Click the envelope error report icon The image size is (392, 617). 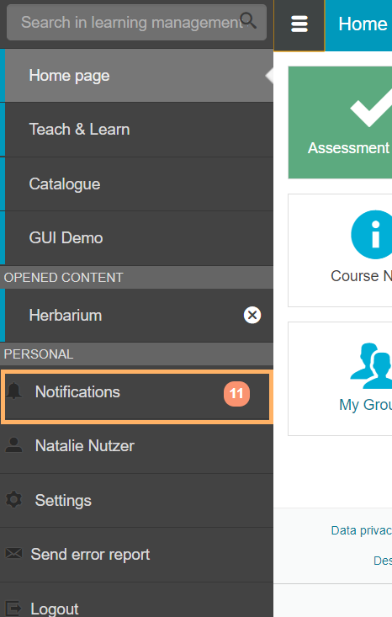(13, 553)
